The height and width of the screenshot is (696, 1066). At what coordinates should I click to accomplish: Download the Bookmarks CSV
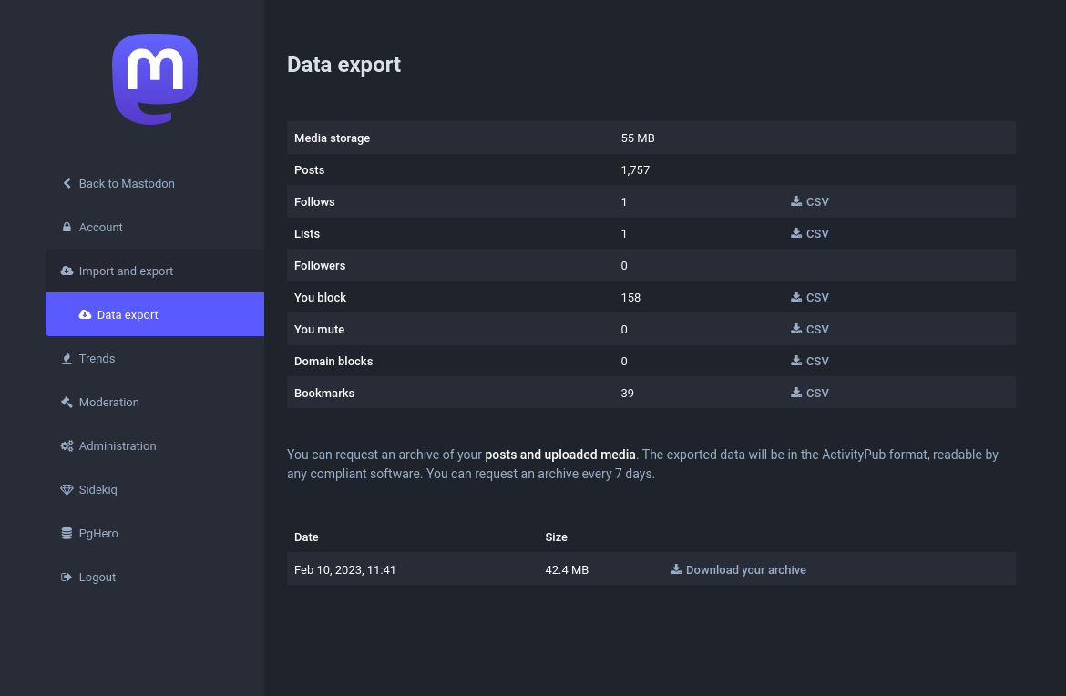tap(810, 394)
